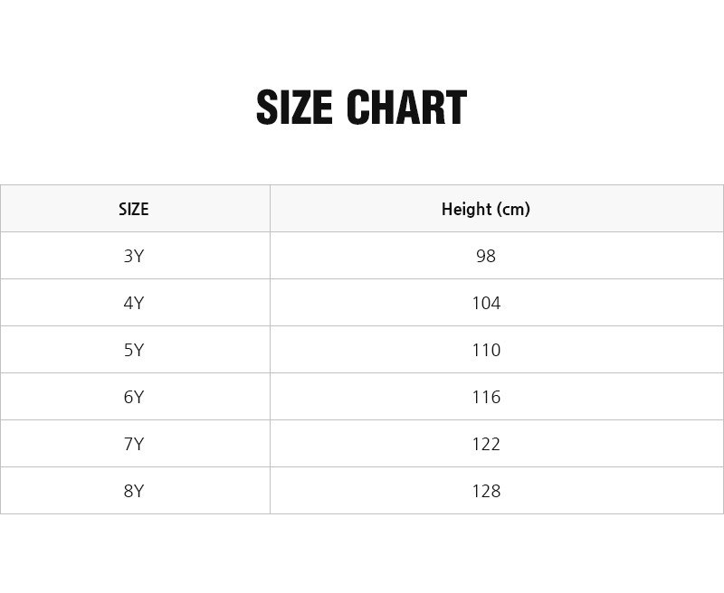Select the 6Y size cell

click(x=134, y=397)
